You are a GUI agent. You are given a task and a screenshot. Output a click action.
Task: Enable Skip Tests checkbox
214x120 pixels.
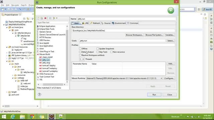point(98,52)
